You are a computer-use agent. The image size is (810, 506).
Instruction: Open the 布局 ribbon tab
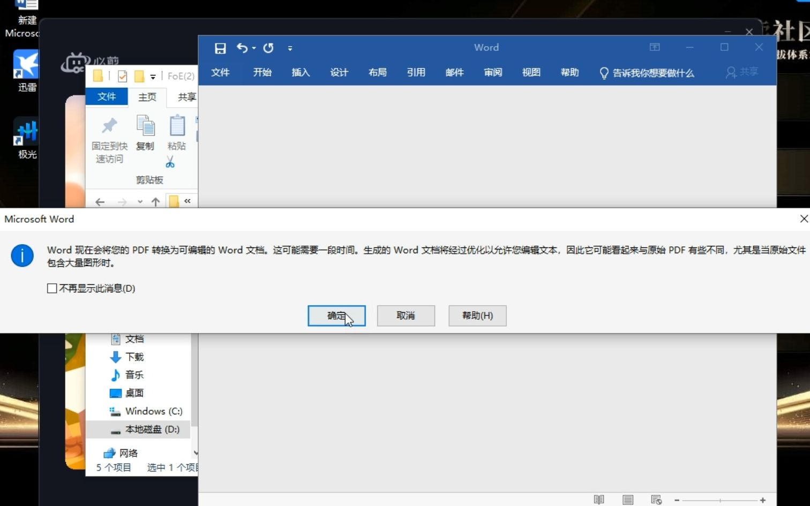378,72
